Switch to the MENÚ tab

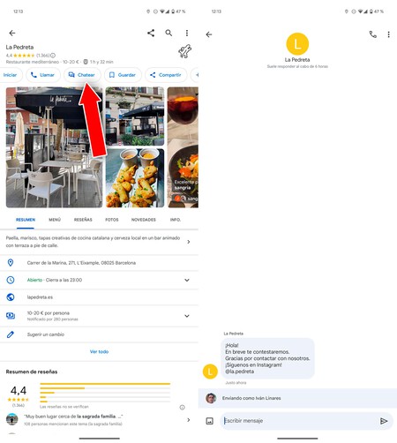(x=55, y=220)
